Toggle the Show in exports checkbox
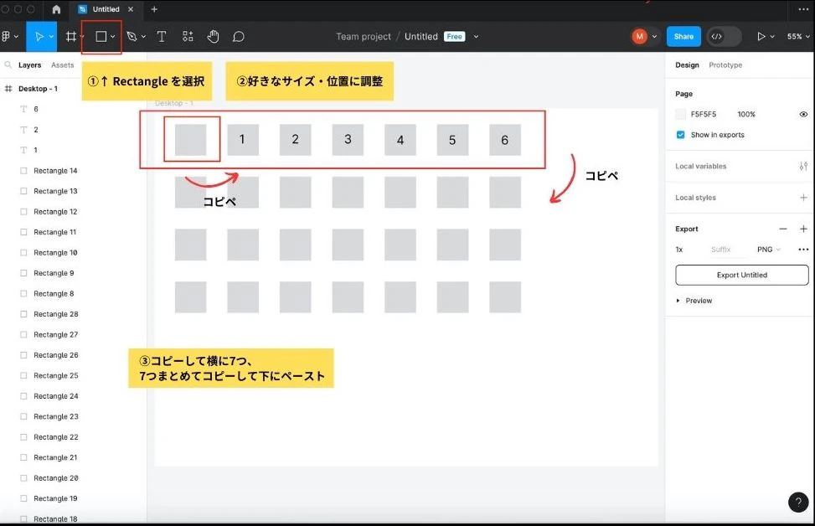 680,135
